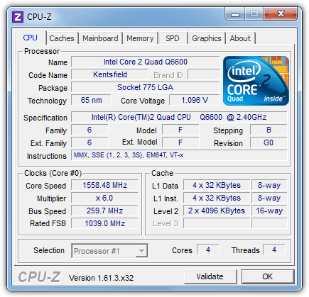Open the Processor #1 selection dropdown
Screen dimensions: 309x297
coord(109,251)
